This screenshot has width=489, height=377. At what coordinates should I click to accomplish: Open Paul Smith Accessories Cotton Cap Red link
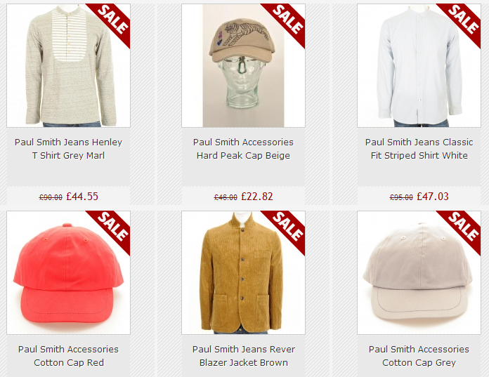pyautogui.click(x=68, y=356)
